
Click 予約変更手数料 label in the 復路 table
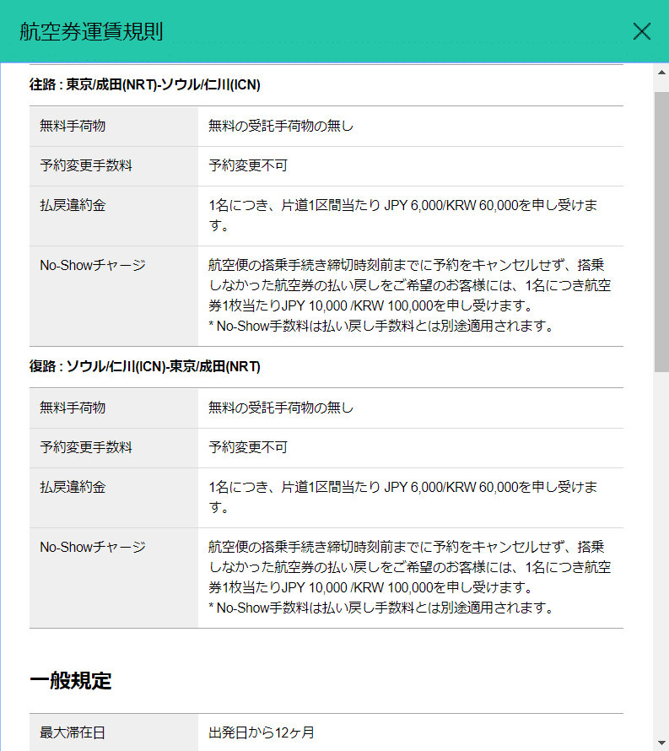86,447
